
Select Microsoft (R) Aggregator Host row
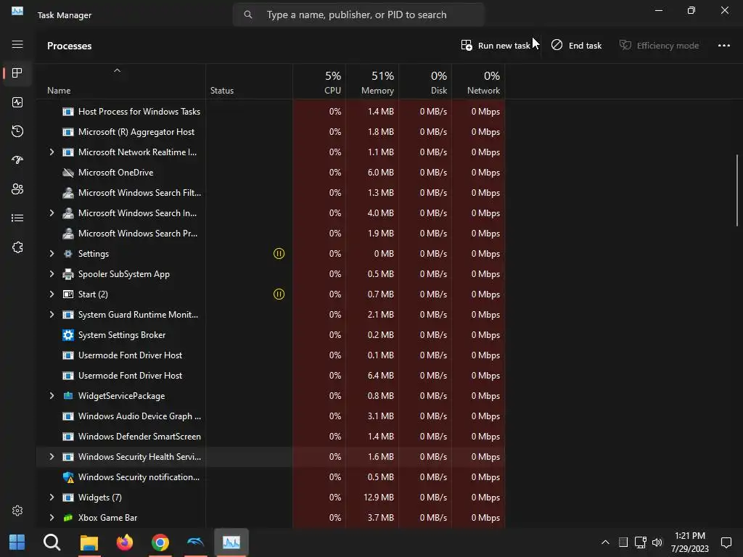click(271, 132)
